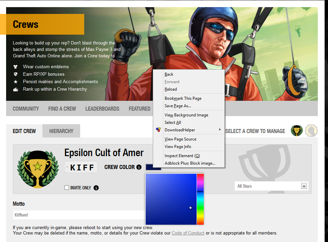Select the gold crew emblem near SELECT A CREW
The image size is (328, 242).
(x=296, y=131)
